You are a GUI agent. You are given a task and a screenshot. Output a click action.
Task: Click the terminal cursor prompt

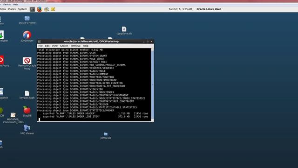[39, 119]
